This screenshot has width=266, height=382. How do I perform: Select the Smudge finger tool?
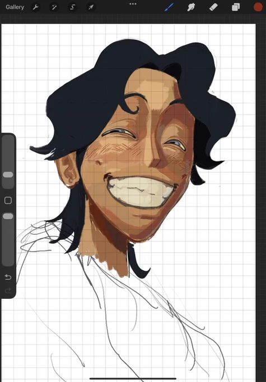[x=191, y=7]
